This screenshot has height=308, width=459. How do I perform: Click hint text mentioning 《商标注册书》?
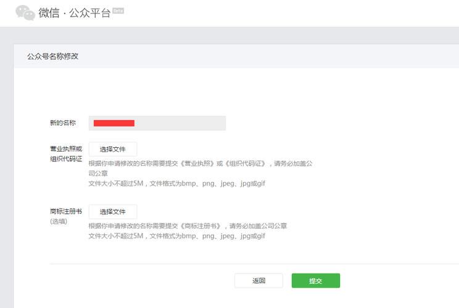coord(188,226)
